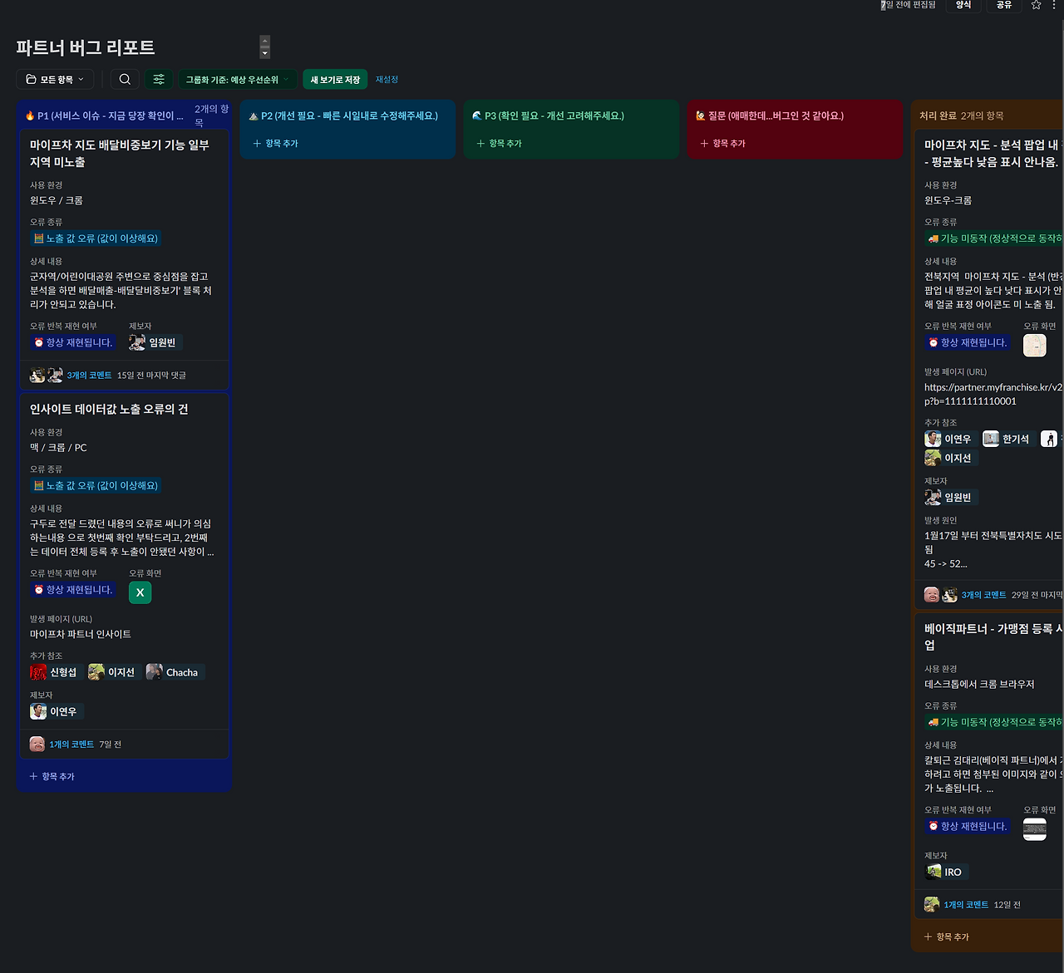Click 항상 재현됩니다 tag in 분석 팝업 card

pos(967,342)
